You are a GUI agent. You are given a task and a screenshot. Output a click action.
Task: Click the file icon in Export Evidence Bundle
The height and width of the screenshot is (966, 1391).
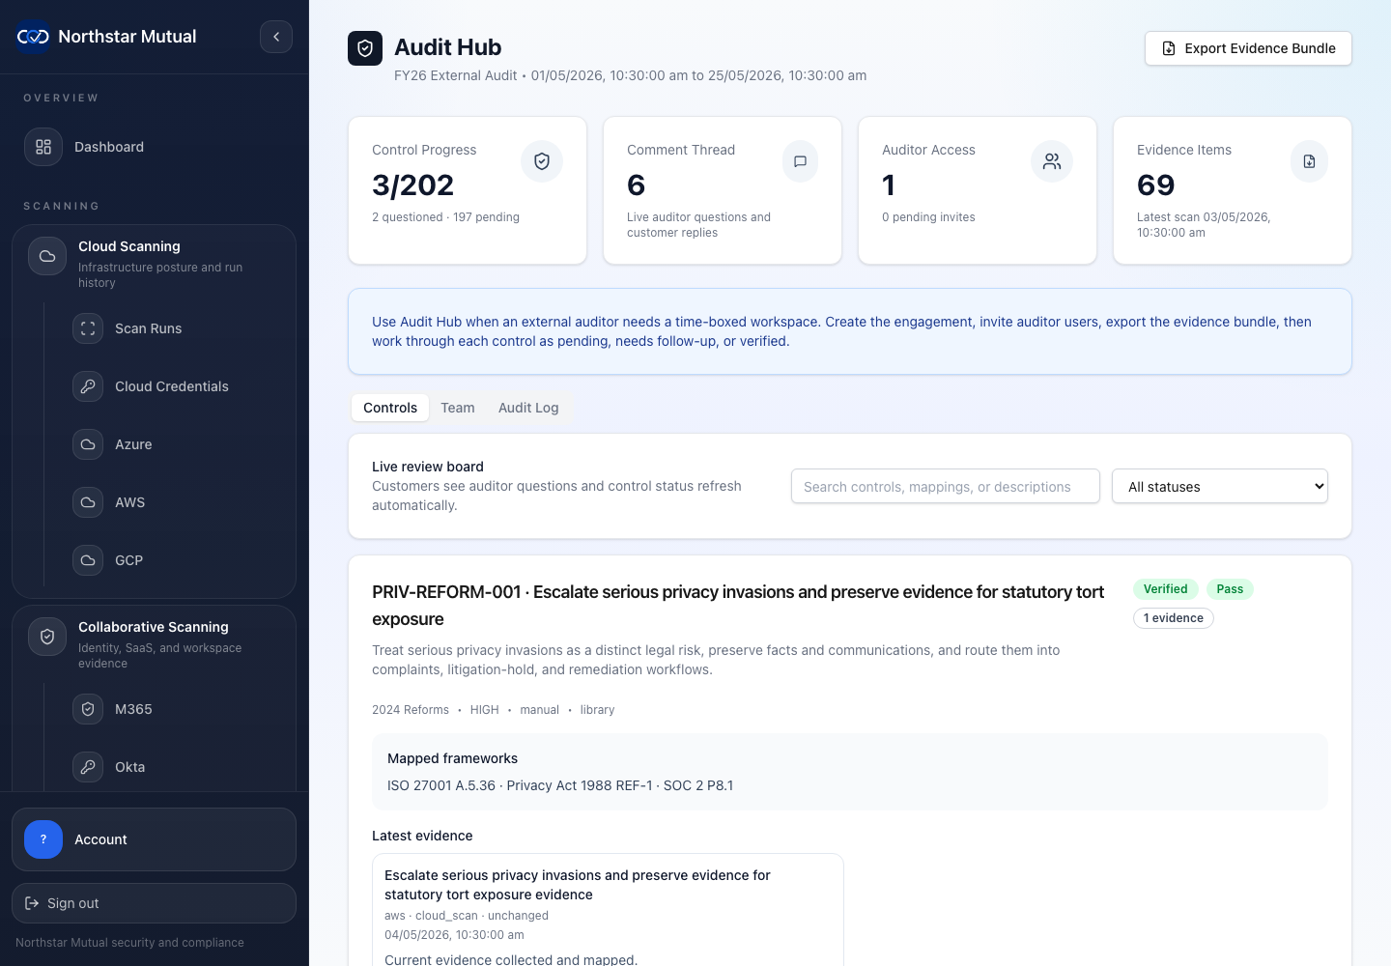click(x=1169, y=48)
